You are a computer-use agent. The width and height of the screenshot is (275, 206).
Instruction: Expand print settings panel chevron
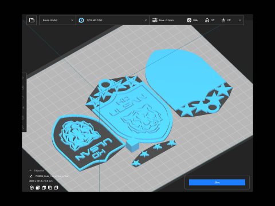coord(240,20)
